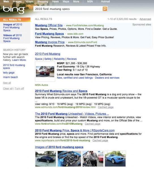
Task: Open the dark blue Mustang image result
Action: (46, 158)
